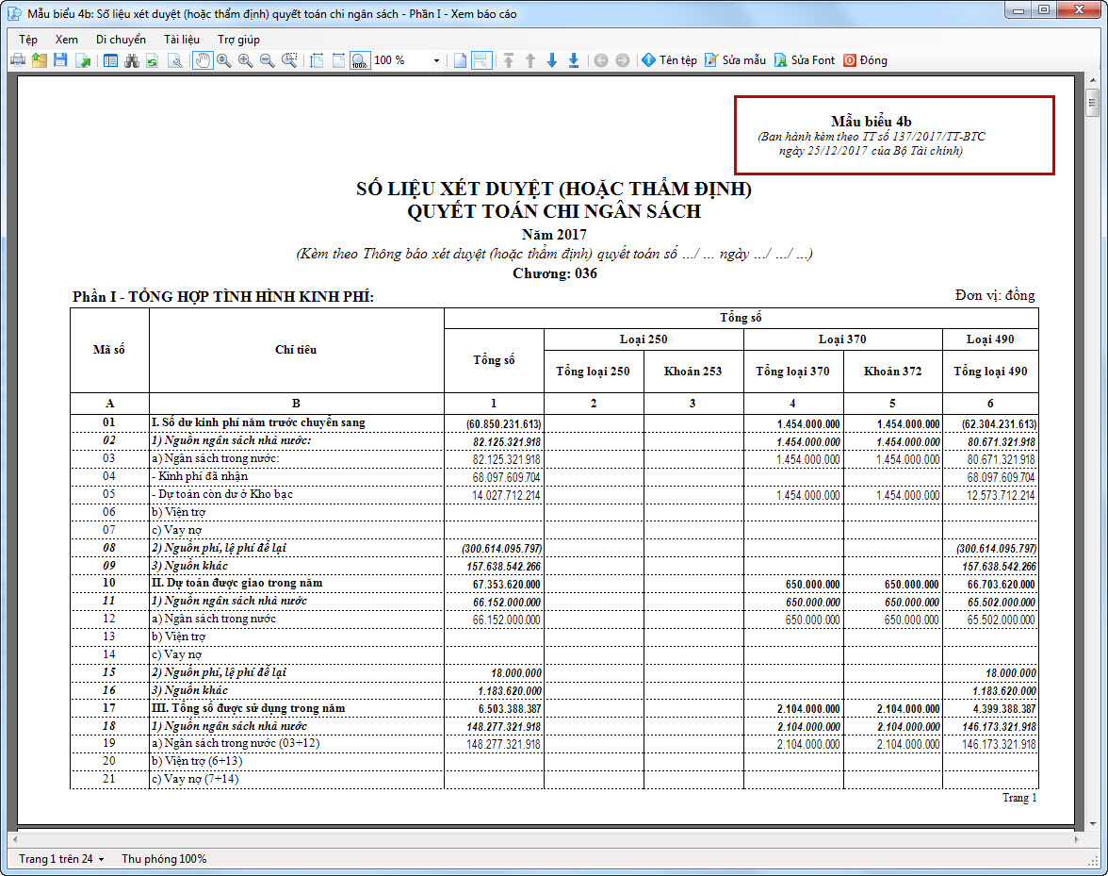
Task: Click the value (60.850.231.613)
Action: click(x=503, y=424)
